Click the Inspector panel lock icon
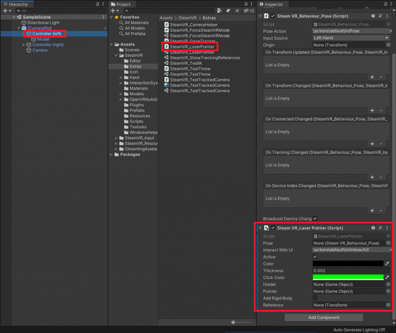The height and width of the screenshot is (333, 396). click(386, 4)
